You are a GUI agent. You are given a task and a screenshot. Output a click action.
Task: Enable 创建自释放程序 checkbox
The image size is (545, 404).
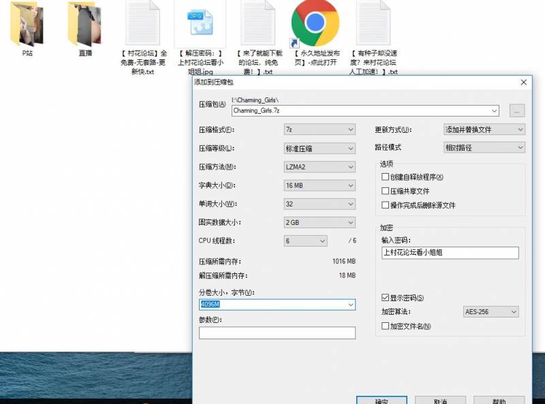point(386,177)
